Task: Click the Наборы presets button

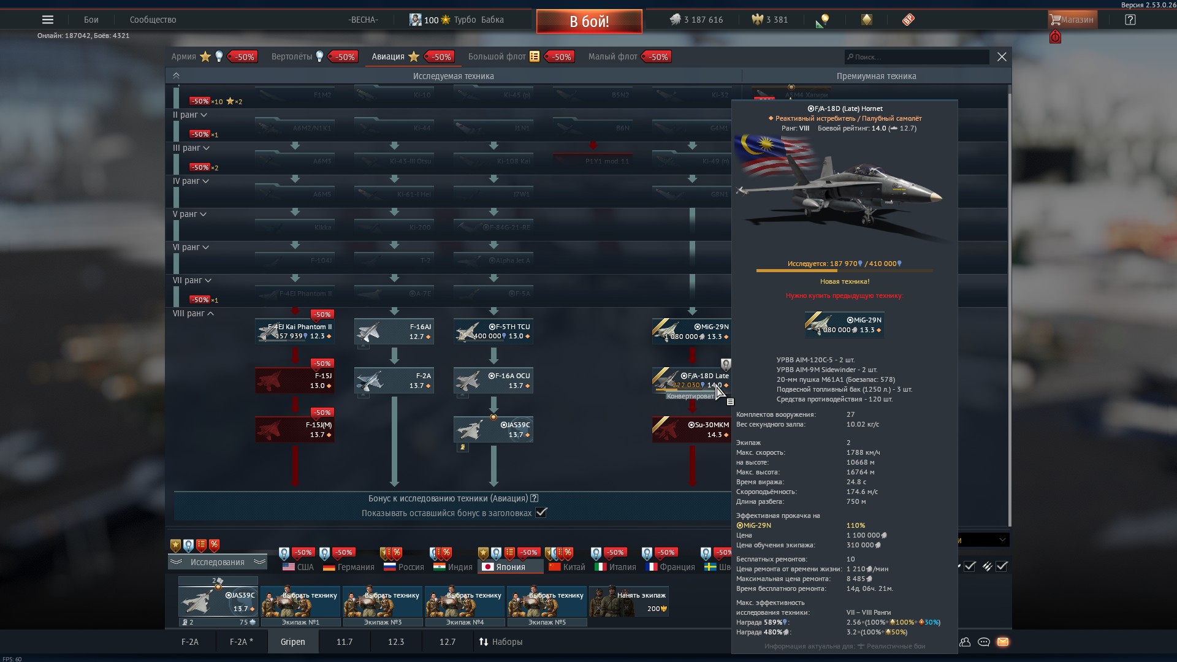Action: pyautogui.click(x=500, y=642)
